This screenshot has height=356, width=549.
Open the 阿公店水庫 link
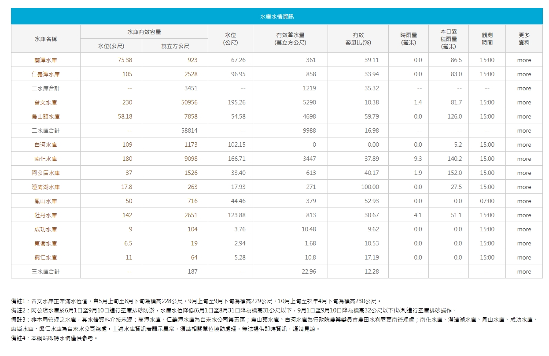[46, 173]
